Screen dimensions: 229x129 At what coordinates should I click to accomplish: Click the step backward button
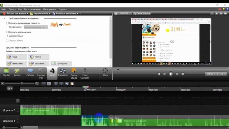165,74
